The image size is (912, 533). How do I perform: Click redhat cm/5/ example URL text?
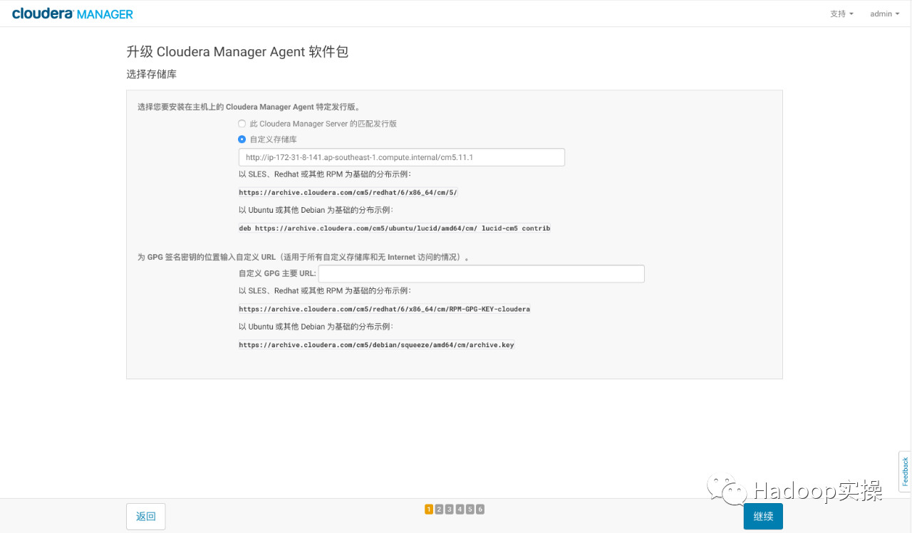[x=348, y=193]
